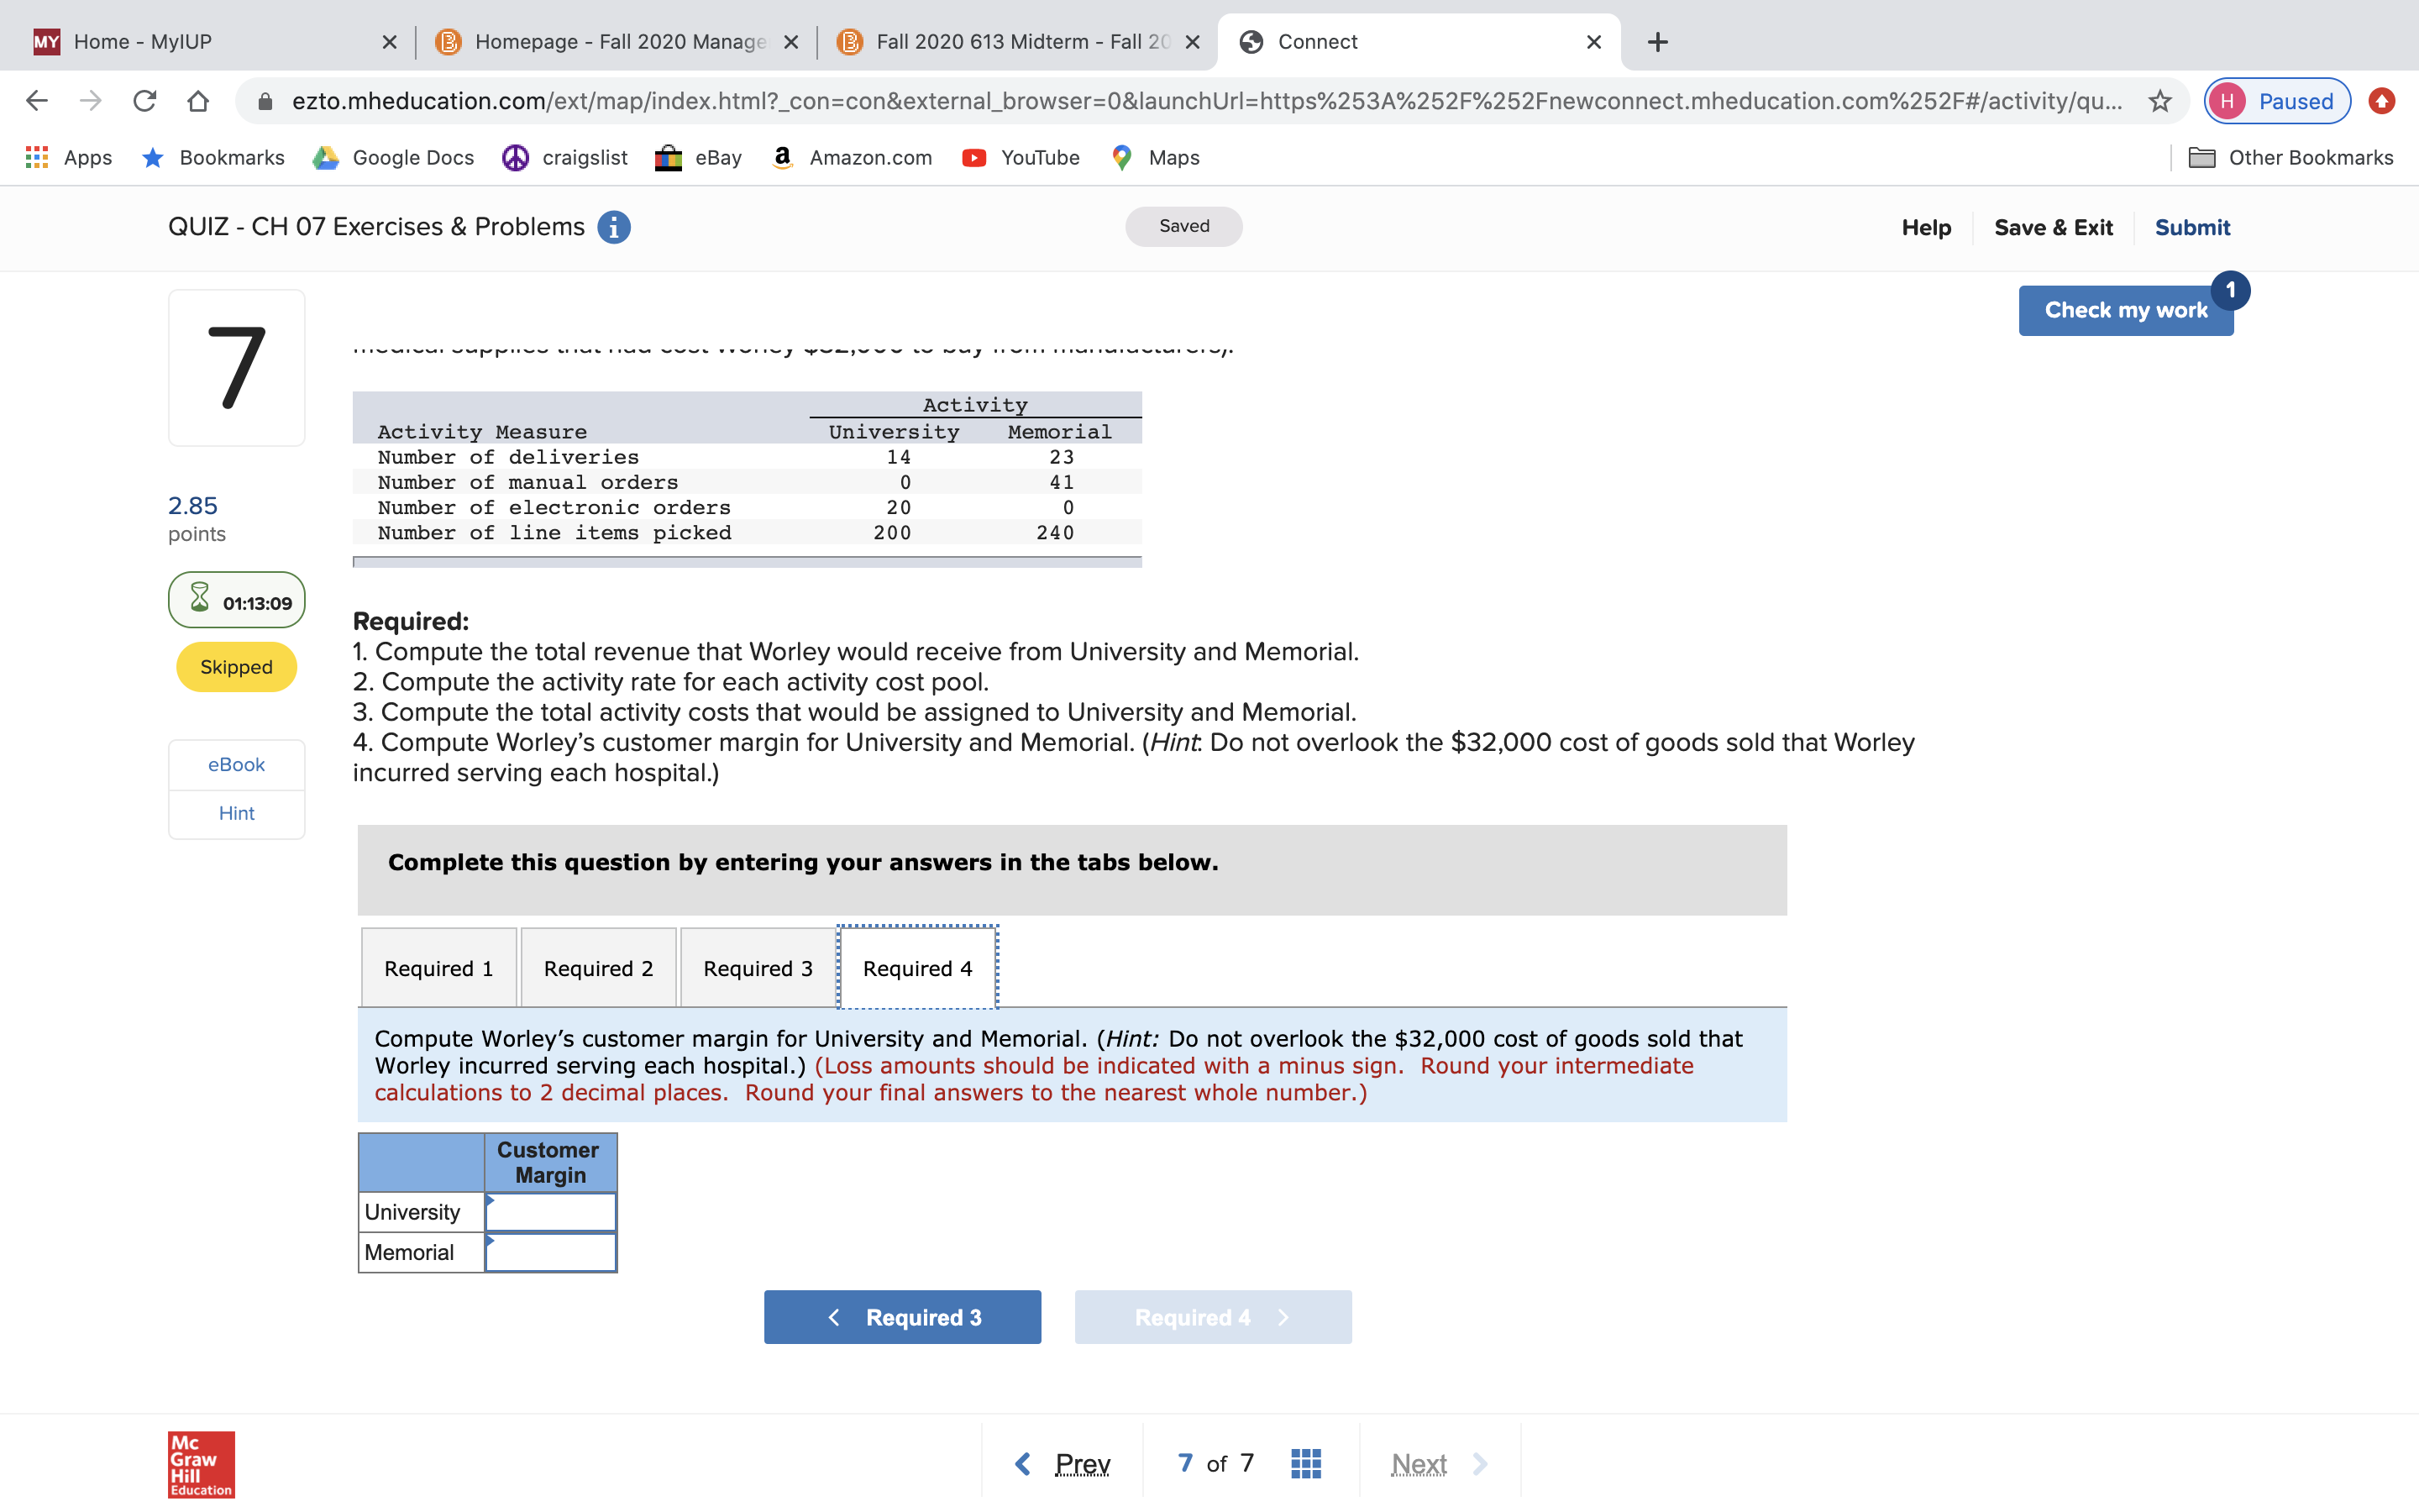Open new browser tab with plus icon
The height and width of the screenshot is (1512, 2419).
[x=1657, y=42]
